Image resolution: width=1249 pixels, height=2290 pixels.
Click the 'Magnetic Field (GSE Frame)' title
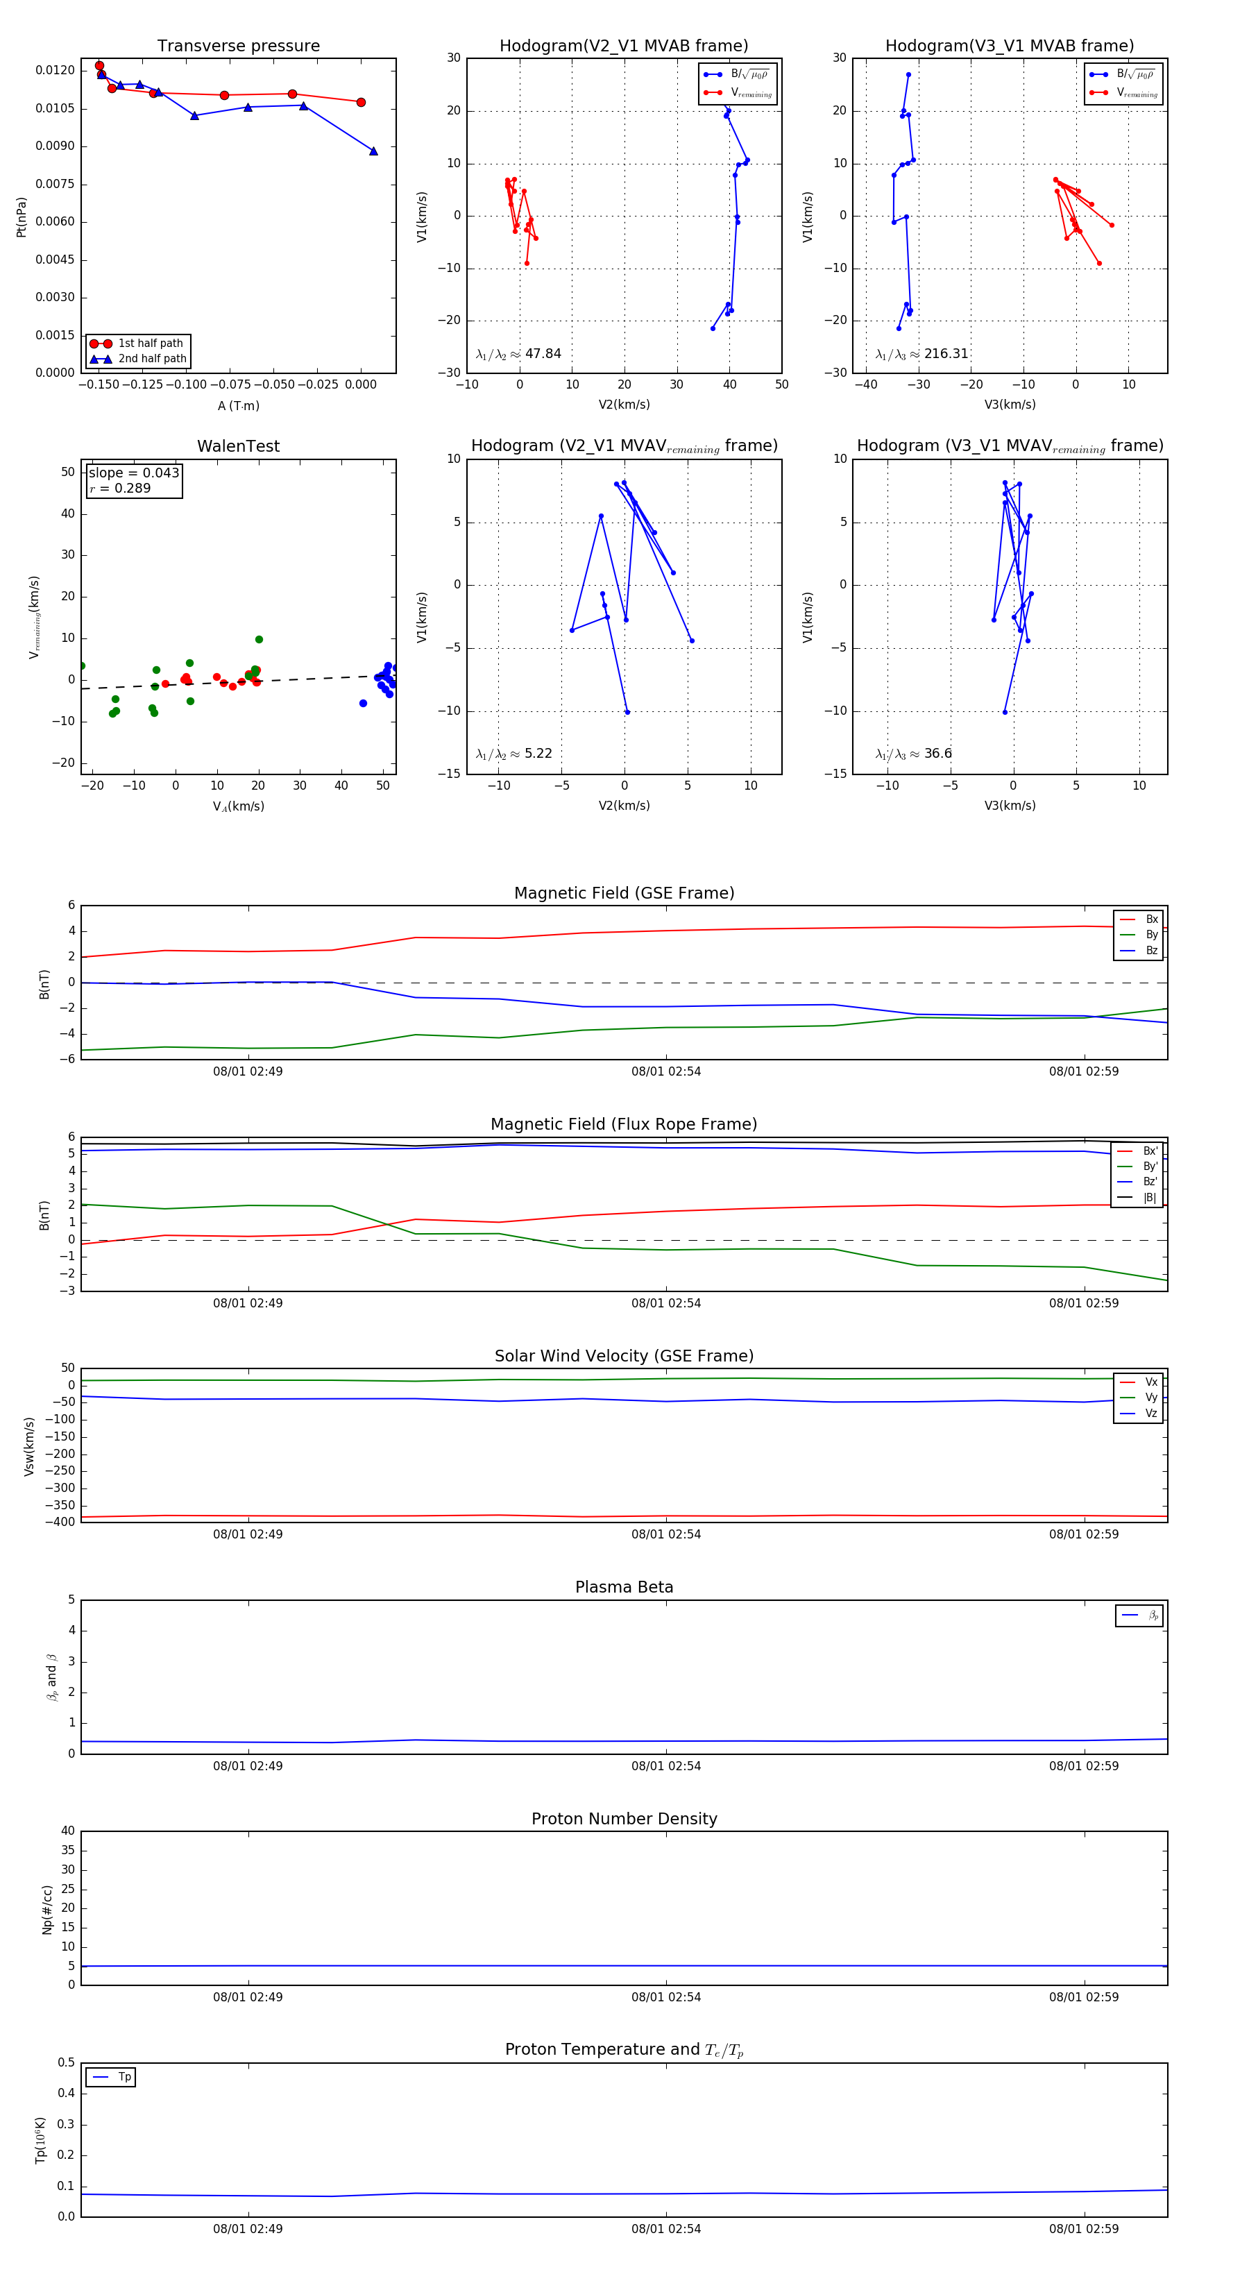[624, 893]
